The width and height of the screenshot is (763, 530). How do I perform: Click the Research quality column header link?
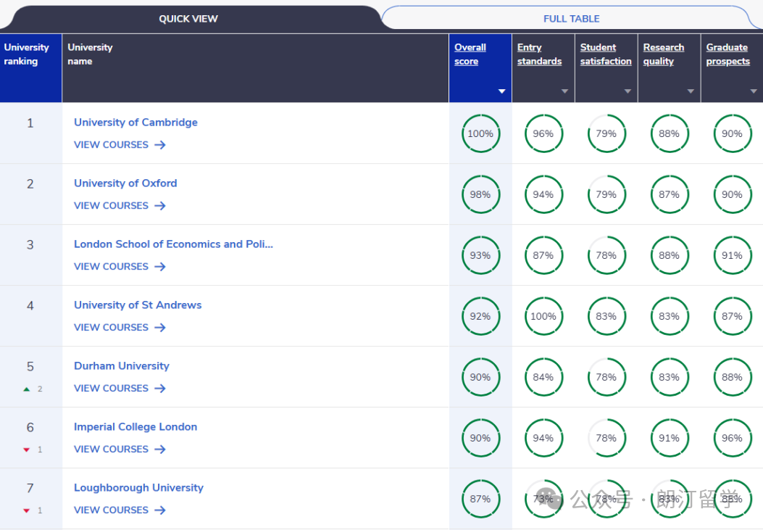tap(664, 54)
